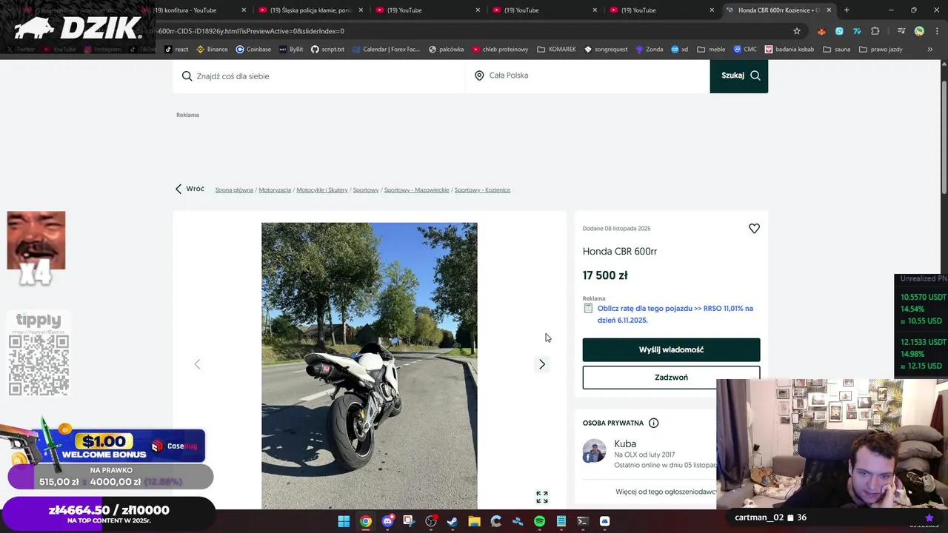Image resolution: width=948 pixels, height=533 pixels.
Task: Open 'Strona główna' breadcrumb link
Action: point(234,190)
